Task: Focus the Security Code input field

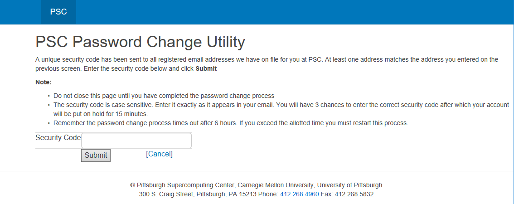Action: click(136, 141)
